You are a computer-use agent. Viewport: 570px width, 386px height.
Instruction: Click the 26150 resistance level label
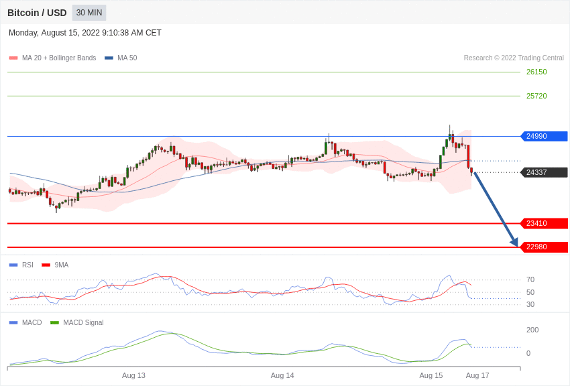tap(536, 72)
